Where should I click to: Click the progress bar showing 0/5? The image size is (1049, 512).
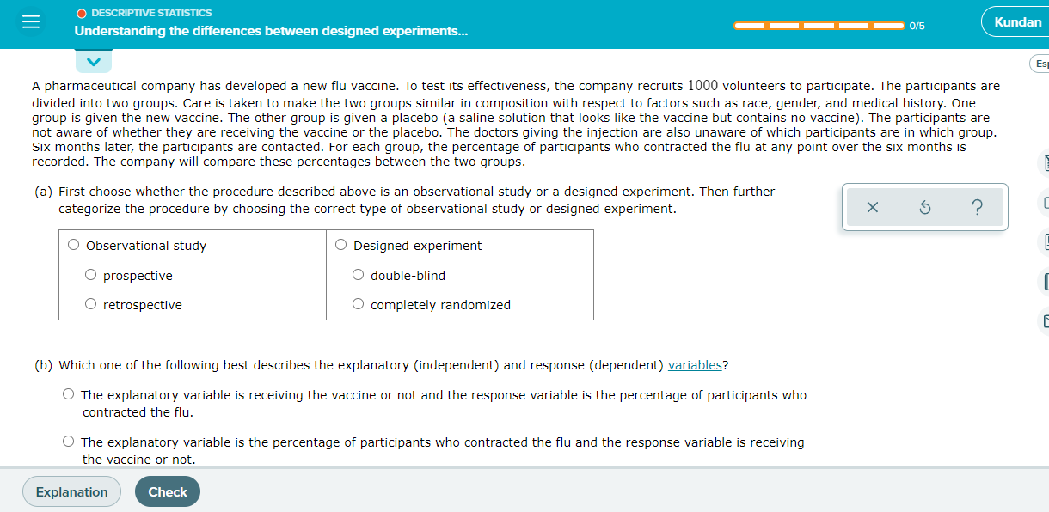coord(819,26)
